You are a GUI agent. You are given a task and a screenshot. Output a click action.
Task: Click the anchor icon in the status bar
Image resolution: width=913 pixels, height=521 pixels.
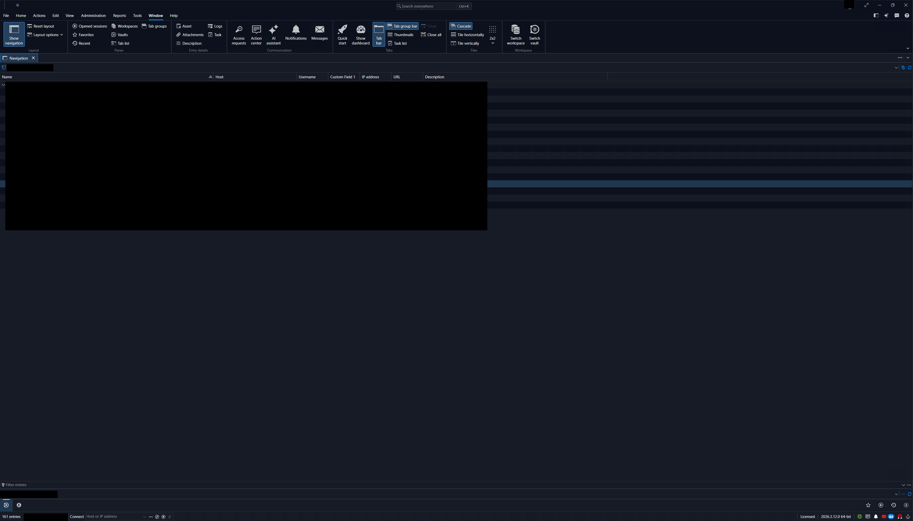click(908, 517)
